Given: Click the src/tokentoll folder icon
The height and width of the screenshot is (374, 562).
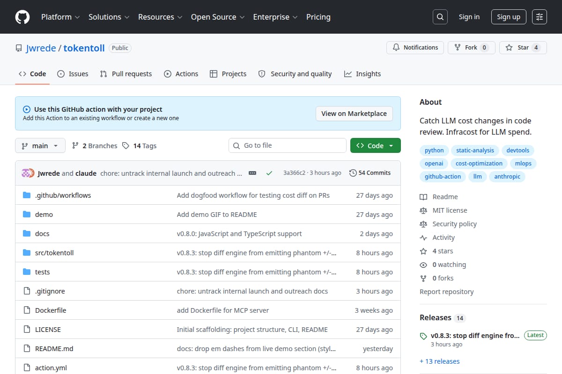Looking at the screenshot, I should [27, 253].
